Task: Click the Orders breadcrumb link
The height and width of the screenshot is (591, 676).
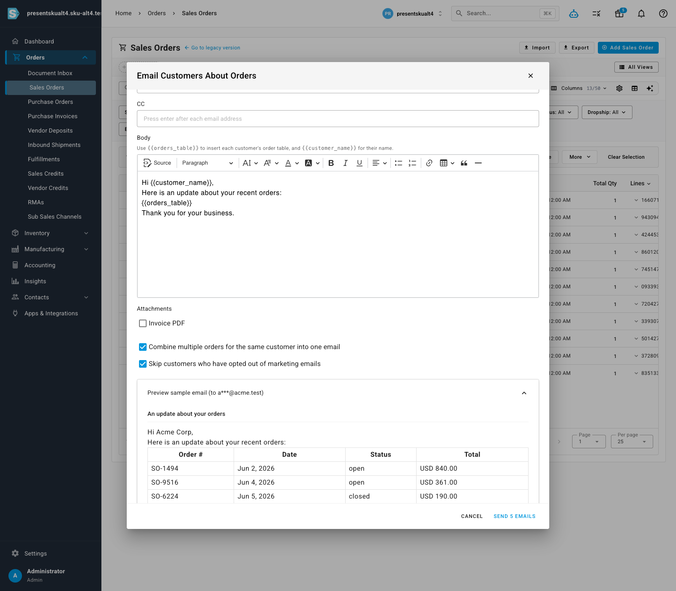Action: tap(157, 14)
